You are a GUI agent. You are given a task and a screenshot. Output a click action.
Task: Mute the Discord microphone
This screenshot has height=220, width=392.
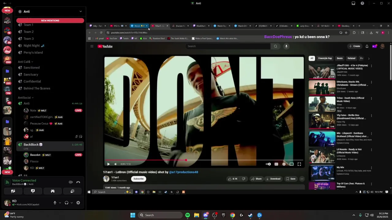click(x=55, y=203)
